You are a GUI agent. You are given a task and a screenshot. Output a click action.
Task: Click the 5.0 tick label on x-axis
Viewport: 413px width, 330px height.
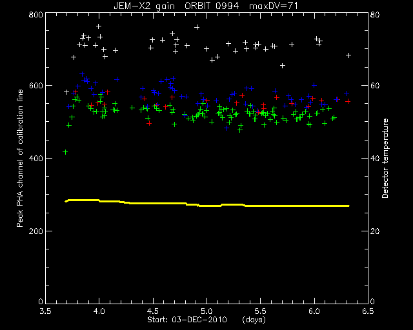click(x=206, y=311)
